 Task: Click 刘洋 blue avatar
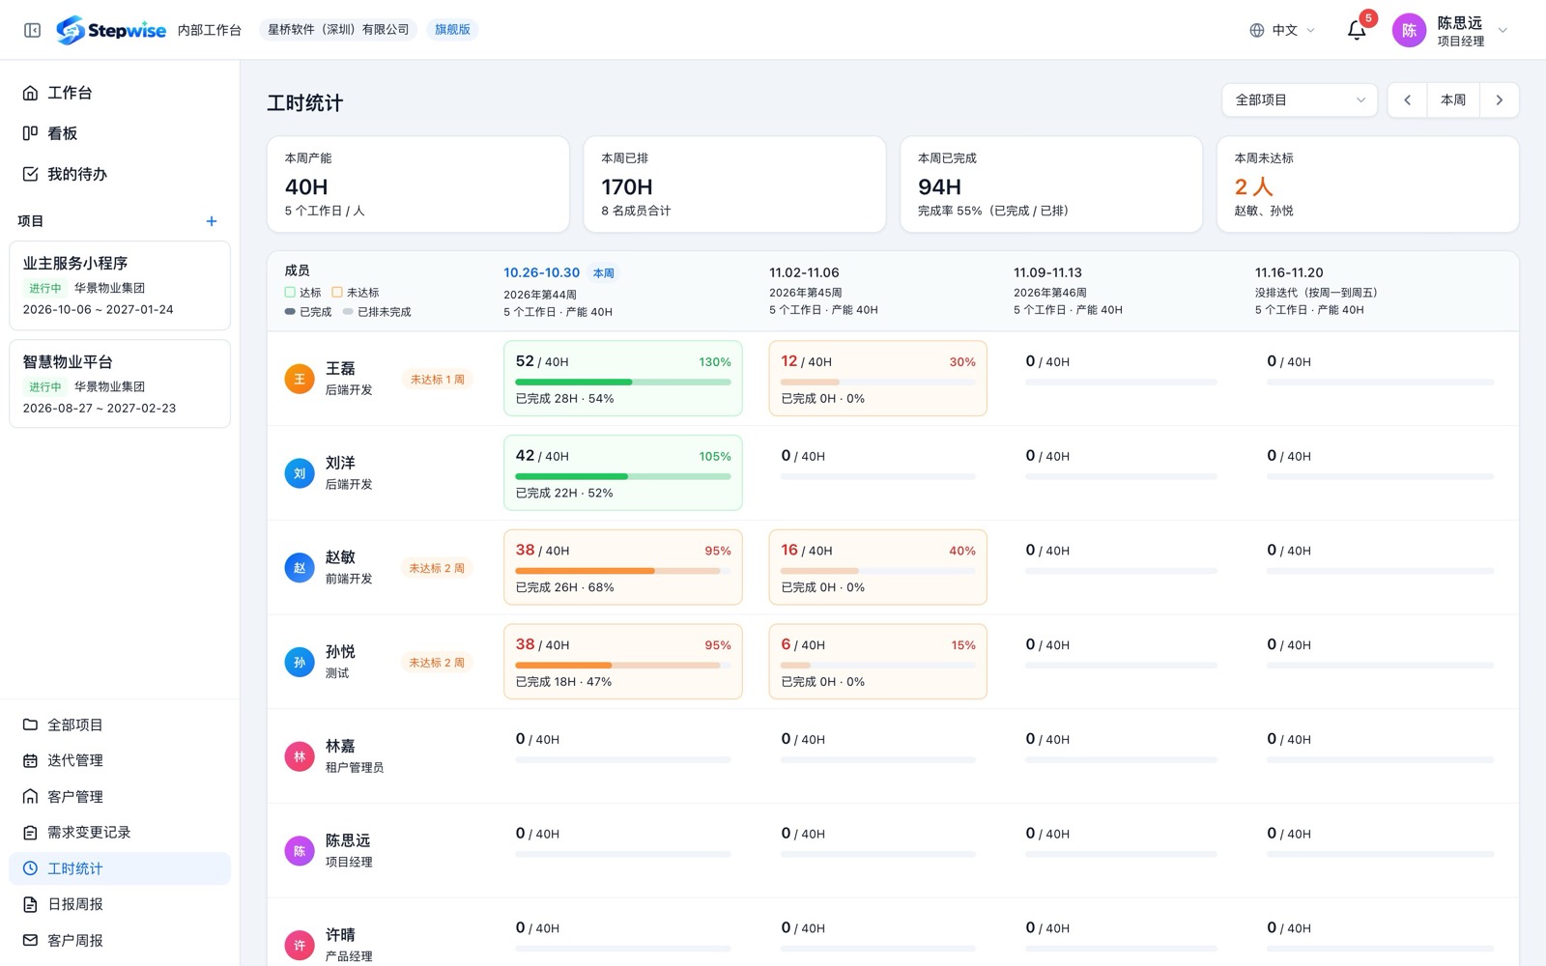coord(300,473)
